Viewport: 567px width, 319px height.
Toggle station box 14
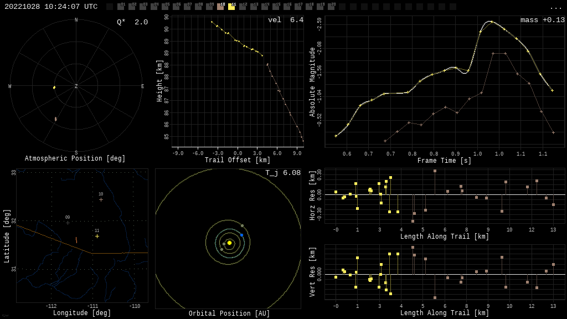[264, 7]
